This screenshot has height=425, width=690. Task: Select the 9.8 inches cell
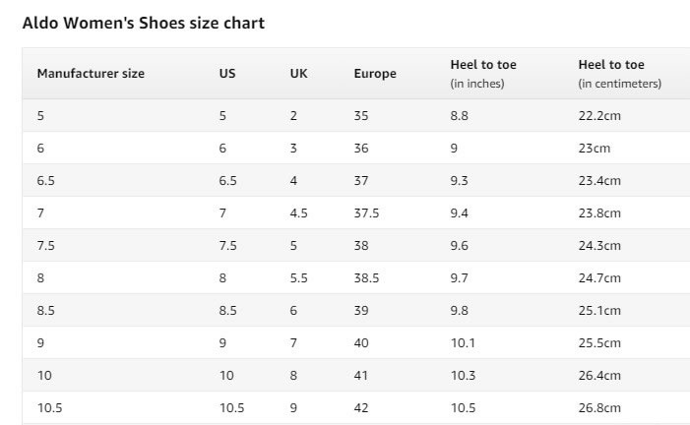460,311
